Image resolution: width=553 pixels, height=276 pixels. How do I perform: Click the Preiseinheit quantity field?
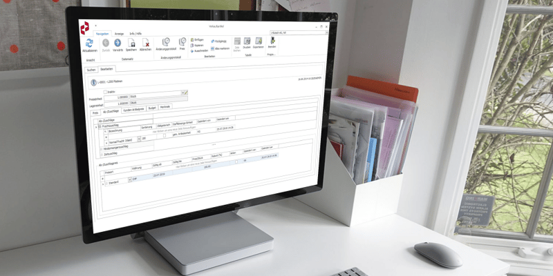coord(116,97)
